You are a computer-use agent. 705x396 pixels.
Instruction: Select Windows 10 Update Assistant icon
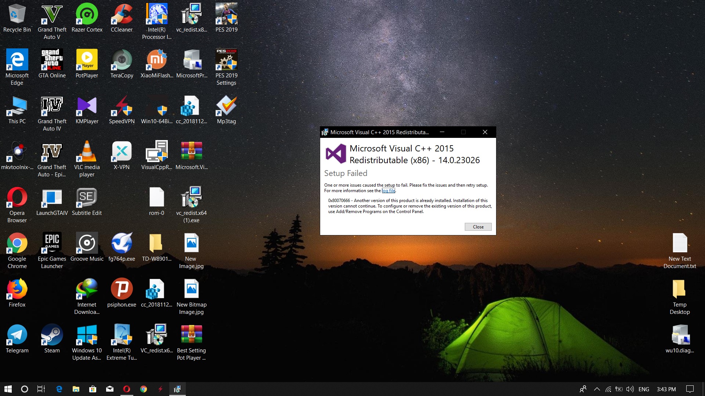87,342
